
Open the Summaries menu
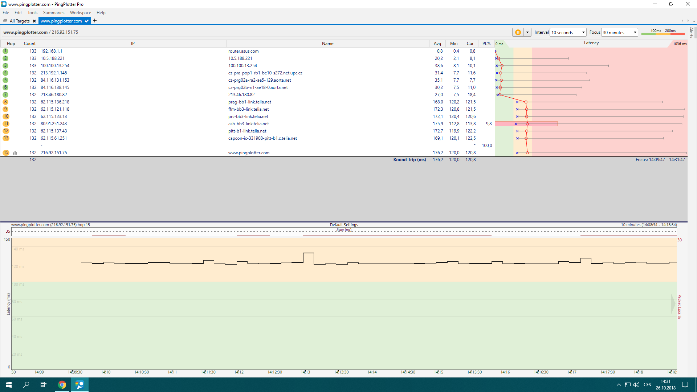click(53, 13)
